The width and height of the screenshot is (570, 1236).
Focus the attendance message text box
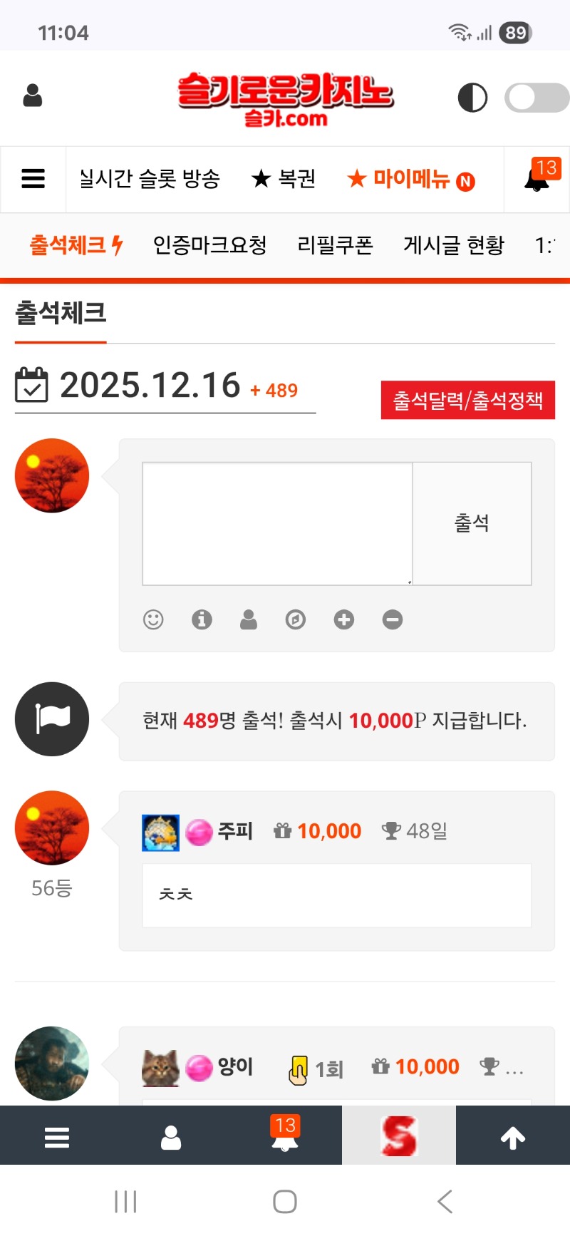(278, 524)
